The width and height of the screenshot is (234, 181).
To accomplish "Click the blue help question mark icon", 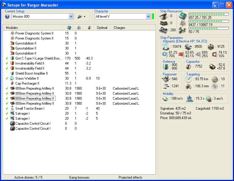I will (7, 17).
